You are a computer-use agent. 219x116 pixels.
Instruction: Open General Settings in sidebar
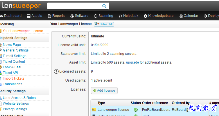(16, 50)
